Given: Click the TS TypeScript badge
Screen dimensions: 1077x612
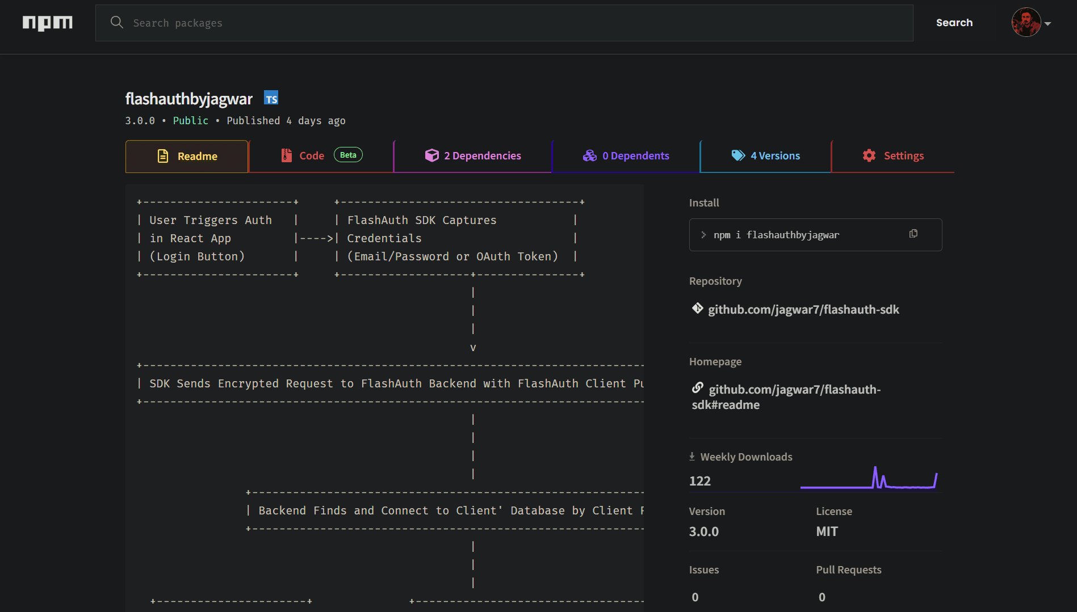Looking at the screenshot, I should (271, 98).
